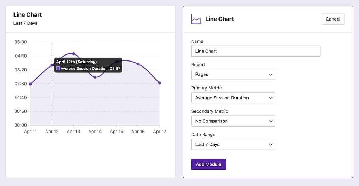Click the Secondary Metric field label
This screenshot has width=359, height=186.
210,111
